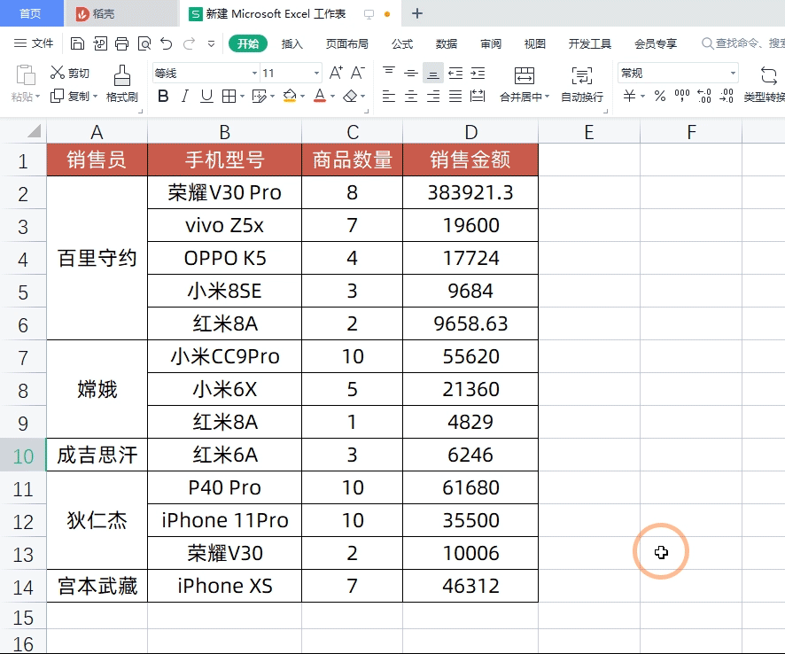Screen dimensions: 785x654
Task: Open the 文件 menu
Action: click(42, 43)
